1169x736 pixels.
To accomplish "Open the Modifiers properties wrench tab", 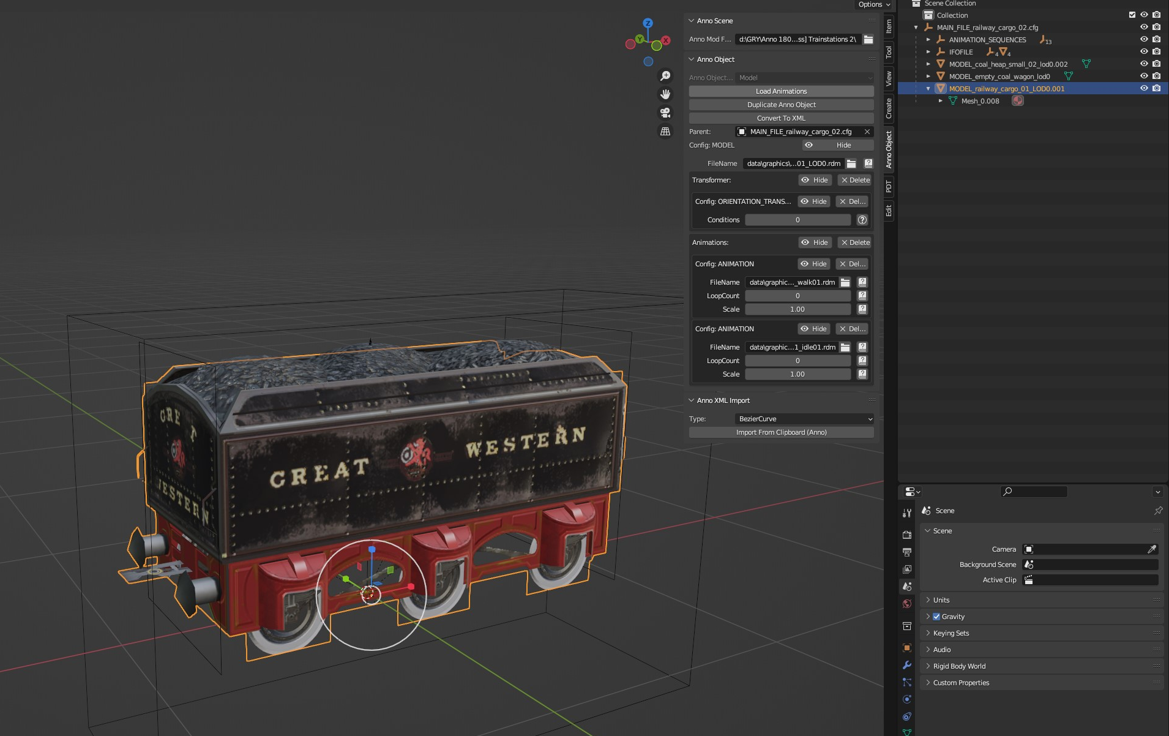I will coord(907,665).
